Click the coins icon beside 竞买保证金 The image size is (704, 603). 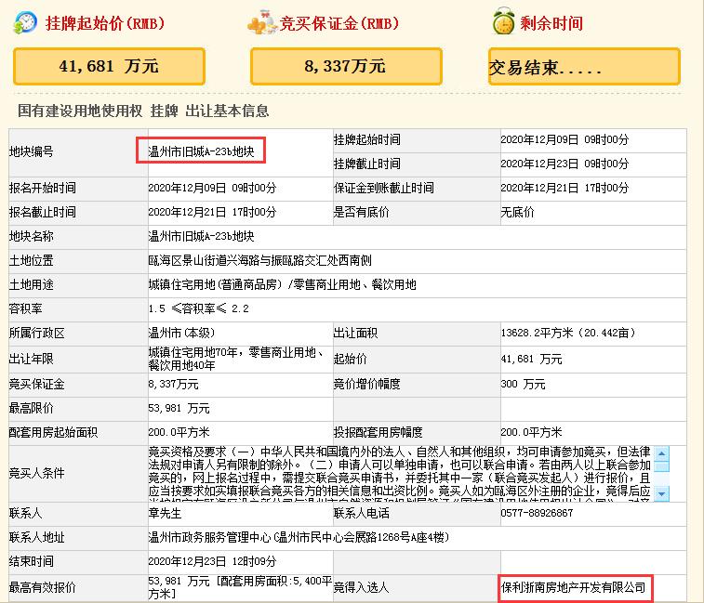(261, 22)
